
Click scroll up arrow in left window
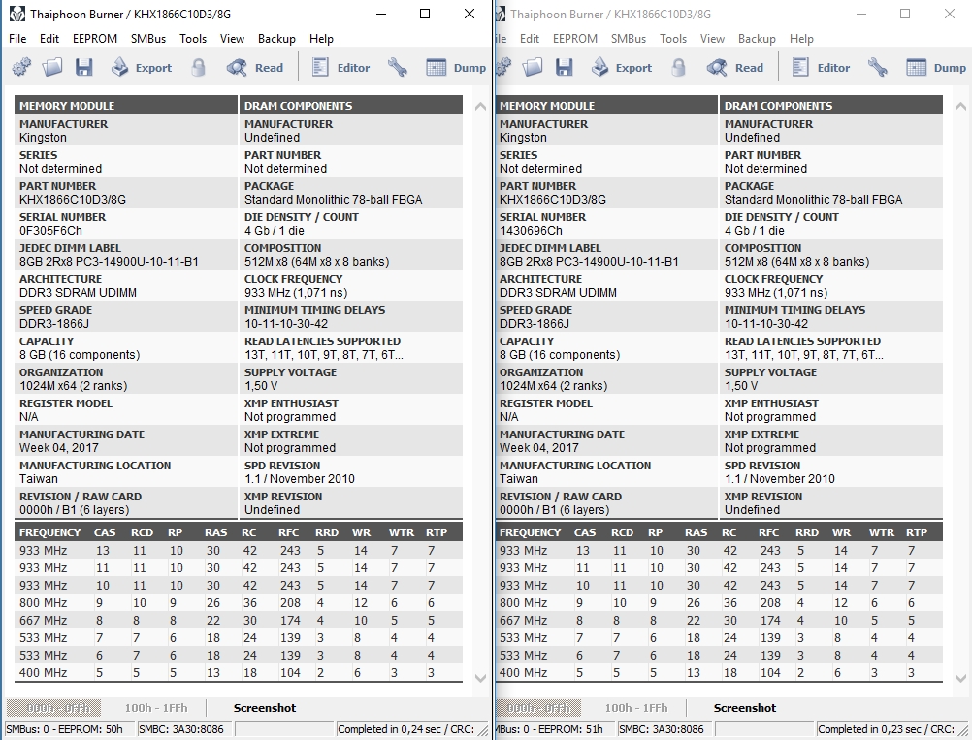pyautogui.click(x=480, y=107)
